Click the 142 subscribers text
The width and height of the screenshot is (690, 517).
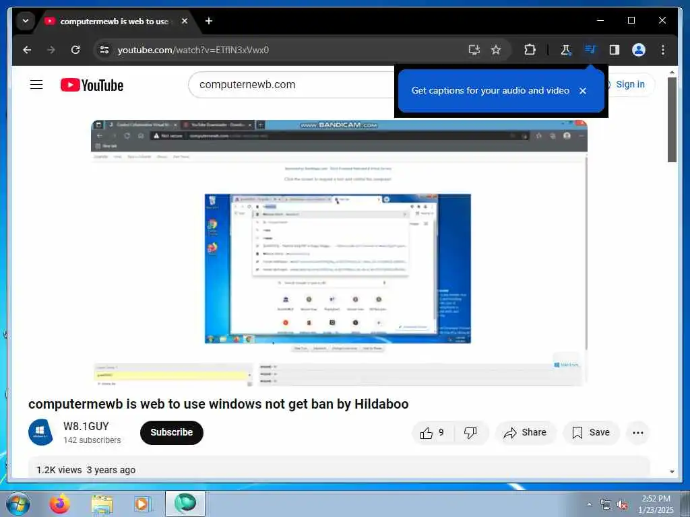click(x=92, y=440)
